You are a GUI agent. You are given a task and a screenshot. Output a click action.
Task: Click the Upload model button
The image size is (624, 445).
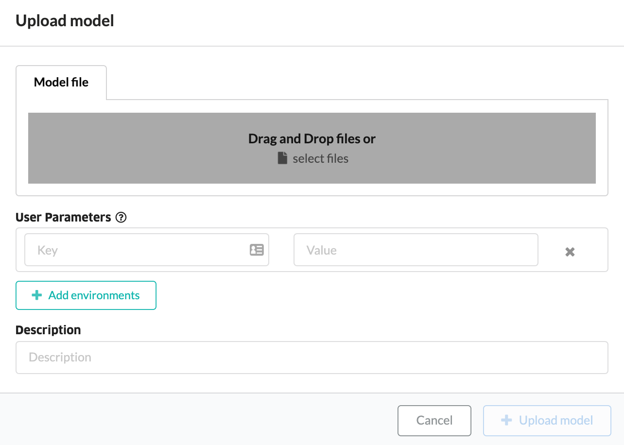click(547, 420)
